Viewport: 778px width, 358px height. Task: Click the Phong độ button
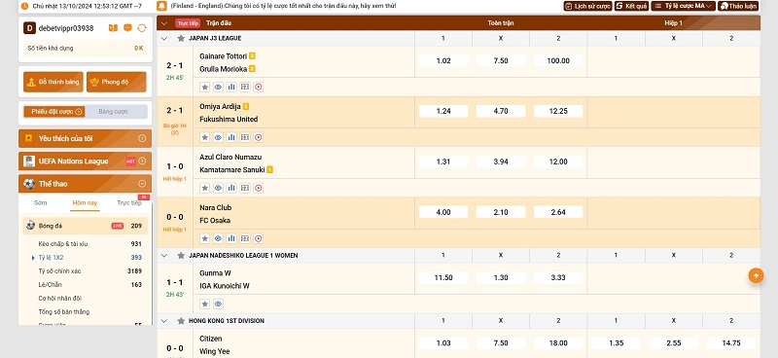[116, 82]
